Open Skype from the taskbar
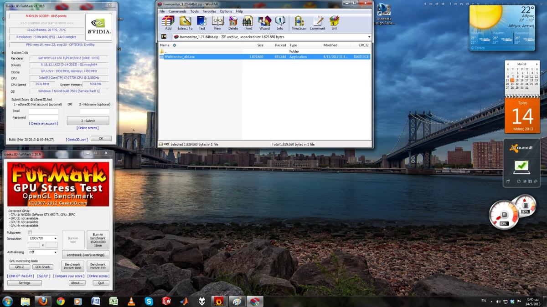This screenshot has height=307, width=547. click(x=149, y=301)
